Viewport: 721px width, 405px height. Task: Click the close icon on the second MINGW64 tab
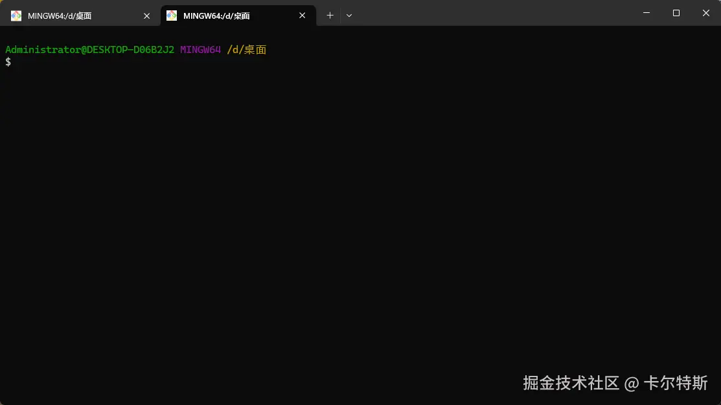(x=302, y=16)
